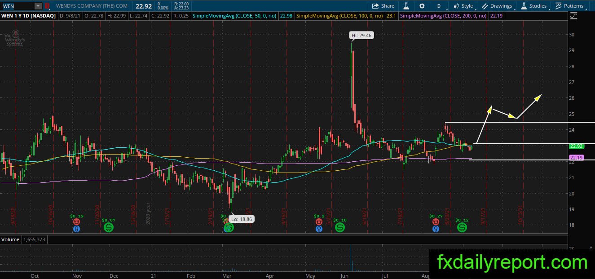
Task: Click the 9/17/21 expiration date marker
Action: (x=483, y=216)
